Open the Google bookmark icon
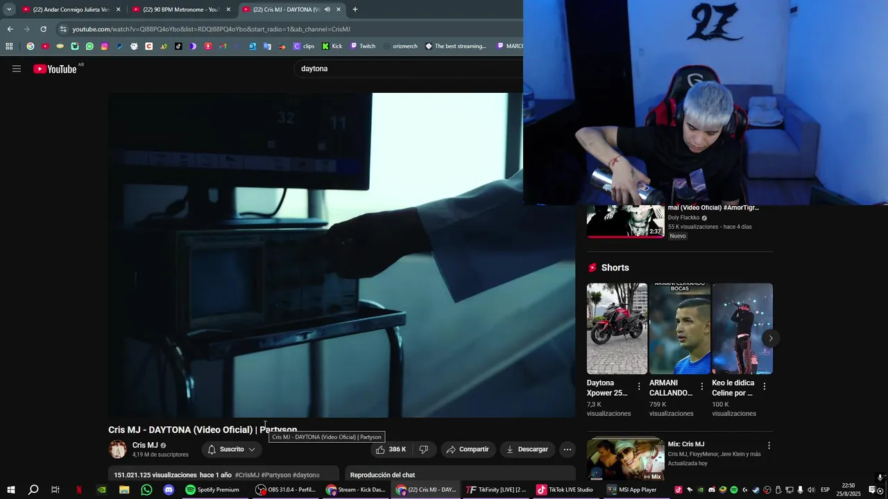Screen dimensions: 888x499 [31, 46]
